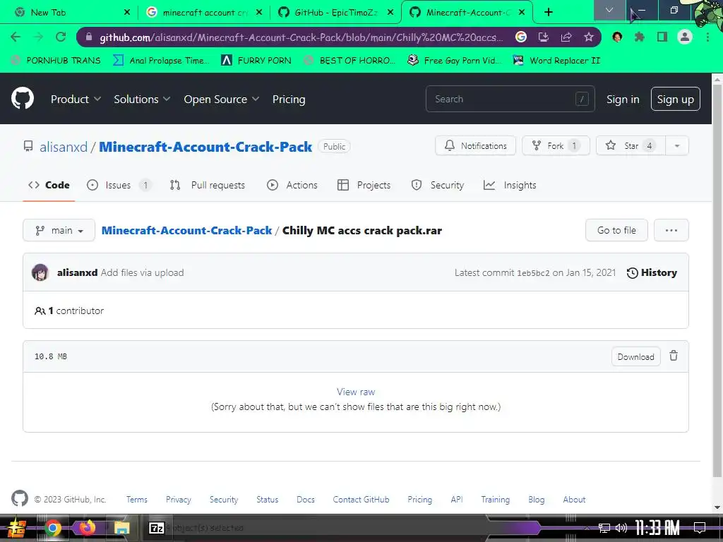Open the main branch selector
Viewport: 723px width, 542px height.
59,230
